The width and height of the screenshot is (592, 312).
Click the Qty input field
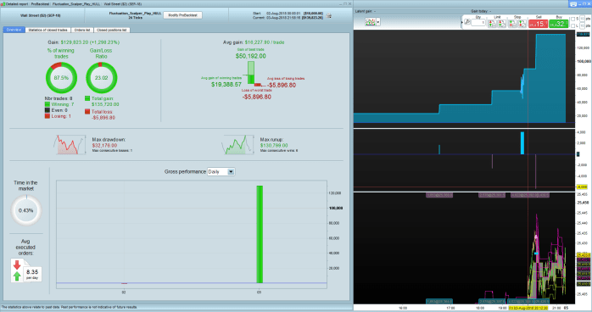pos(478,23)
